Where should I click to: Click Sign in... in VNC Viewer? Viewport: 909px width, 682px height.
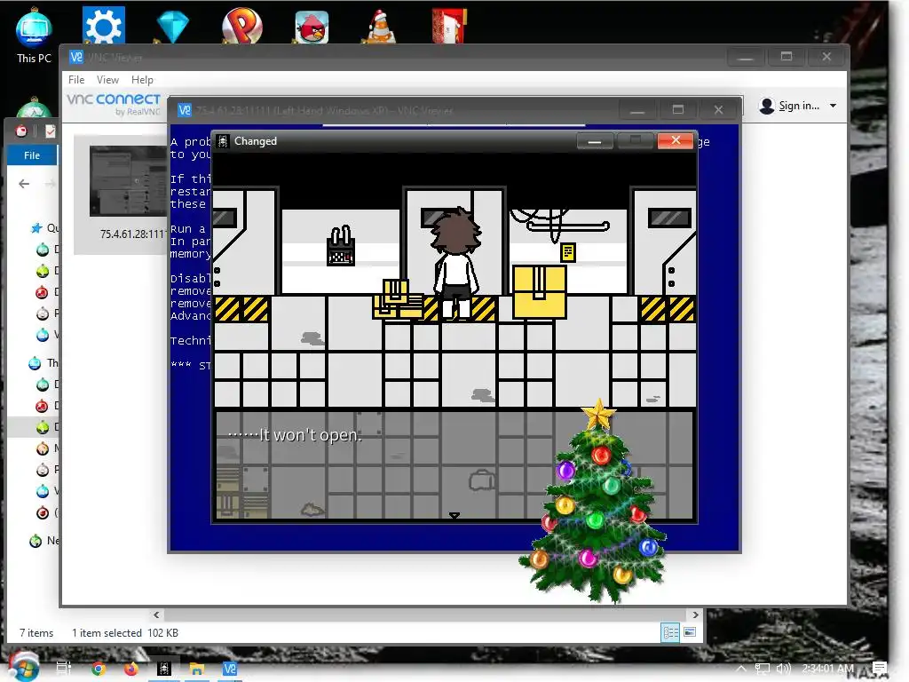[x=799, y=106]
